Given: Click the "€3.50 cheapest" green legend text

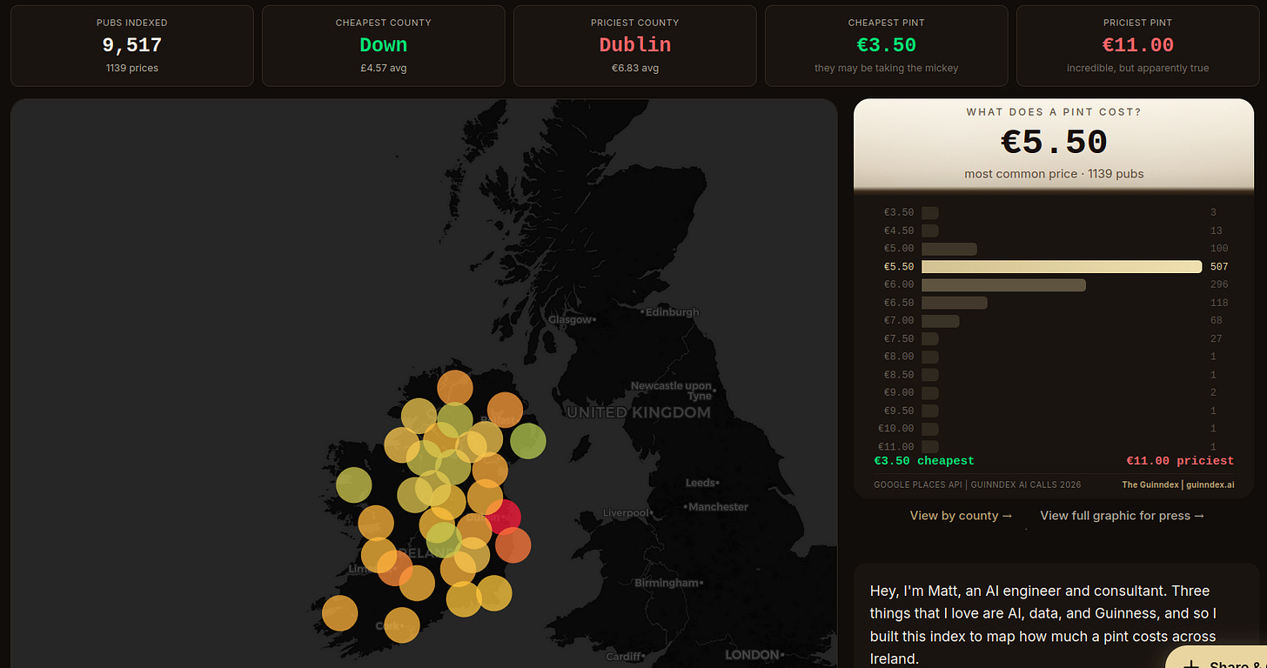Looking at the screenshot, I should click(x=924, y=461).
